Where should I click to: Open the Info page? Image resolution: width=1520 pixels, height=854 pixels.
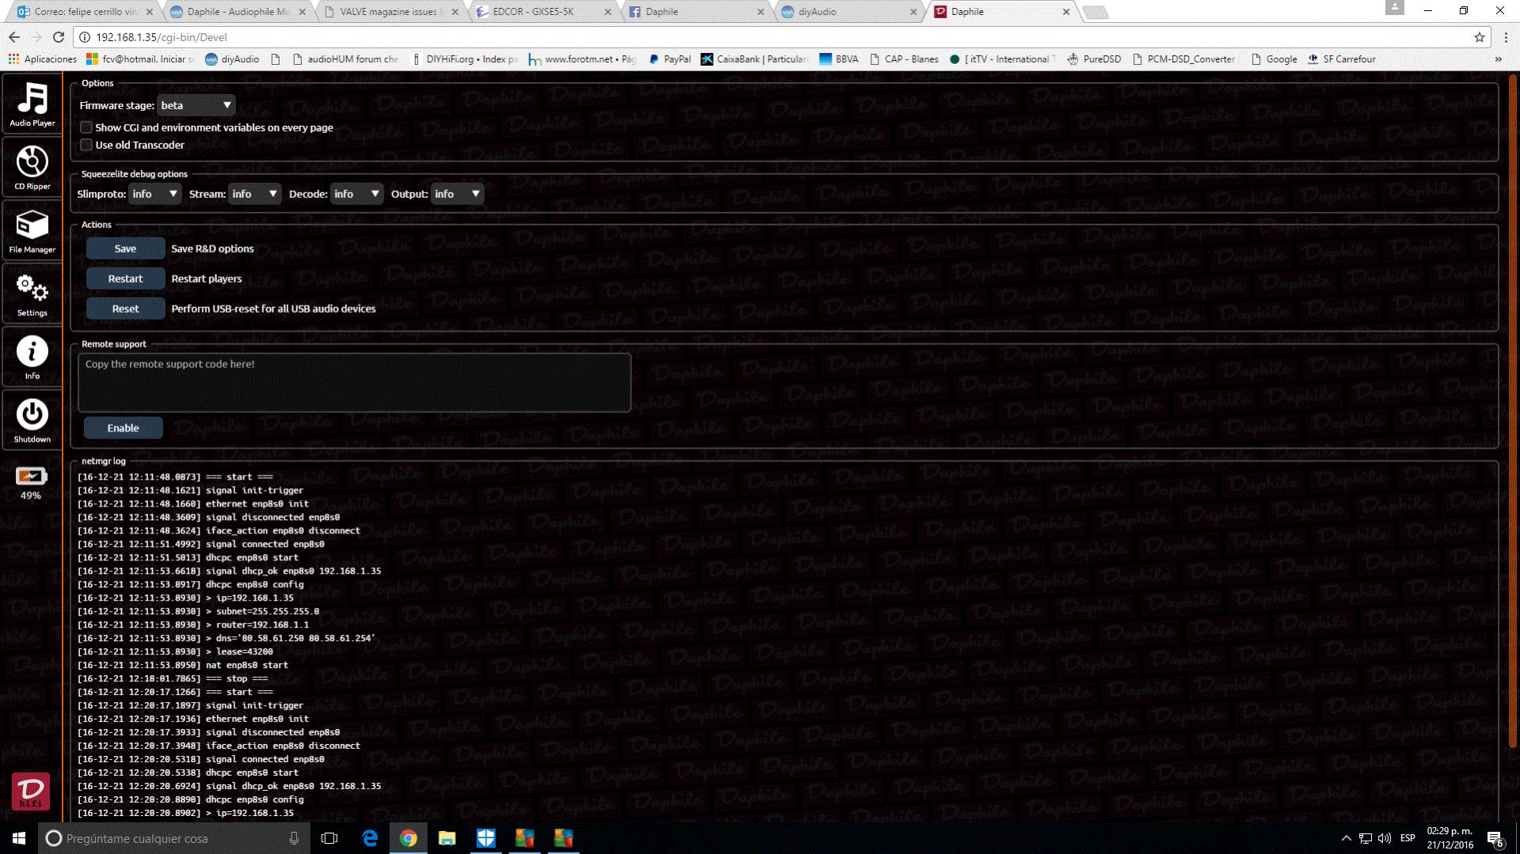32,357
